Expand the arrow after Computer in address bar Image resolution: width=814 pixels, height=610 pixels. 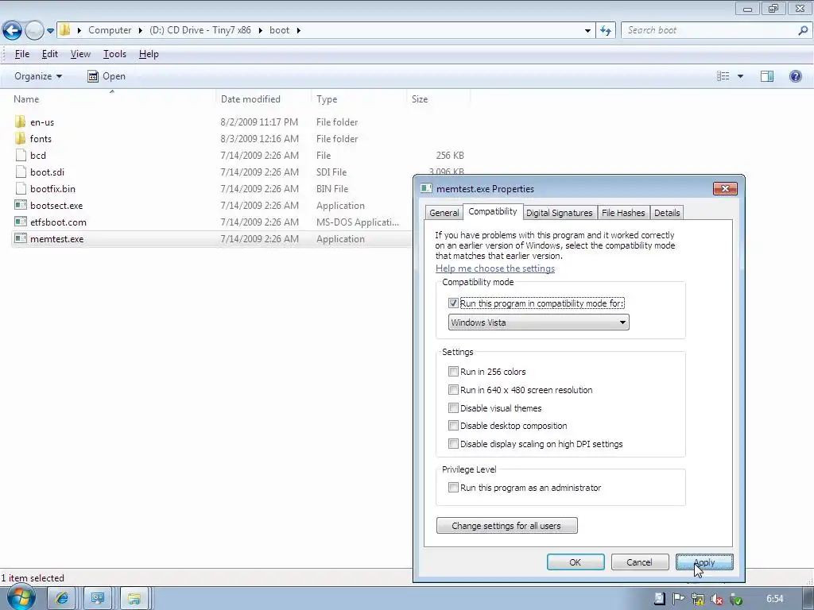click(140, 30)
